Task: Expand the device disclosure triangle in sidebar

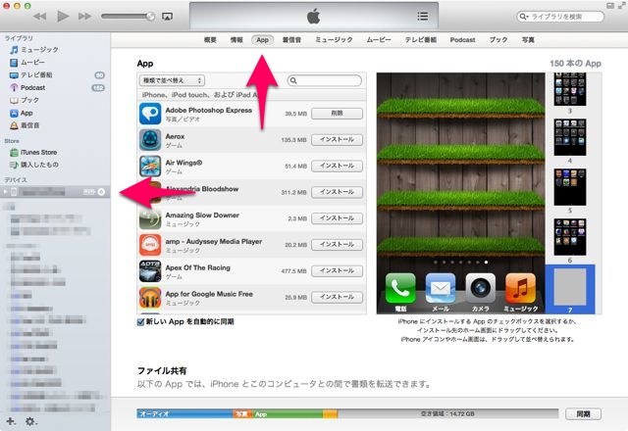Action: [x=5, y=192]
